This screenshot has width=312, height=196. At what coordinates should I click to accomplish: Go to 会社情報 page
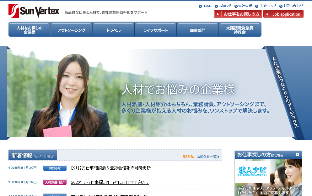[245, 6]
